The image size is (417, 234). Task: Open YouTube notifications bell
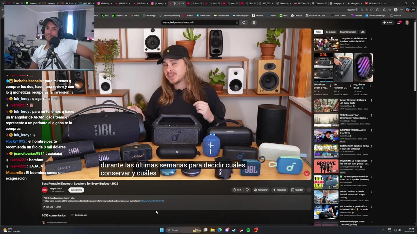(399, 22)
